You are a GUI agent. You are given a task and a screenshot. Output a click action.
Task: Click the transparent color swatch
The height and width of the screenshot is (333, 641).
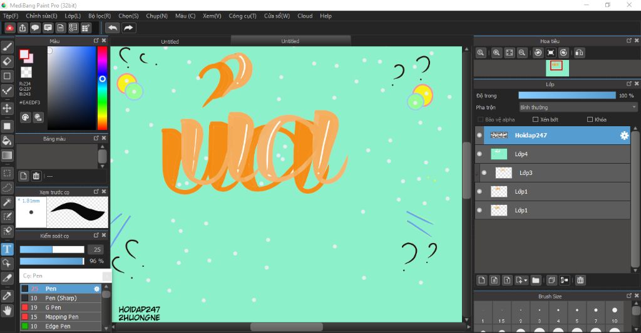[26, 72]
